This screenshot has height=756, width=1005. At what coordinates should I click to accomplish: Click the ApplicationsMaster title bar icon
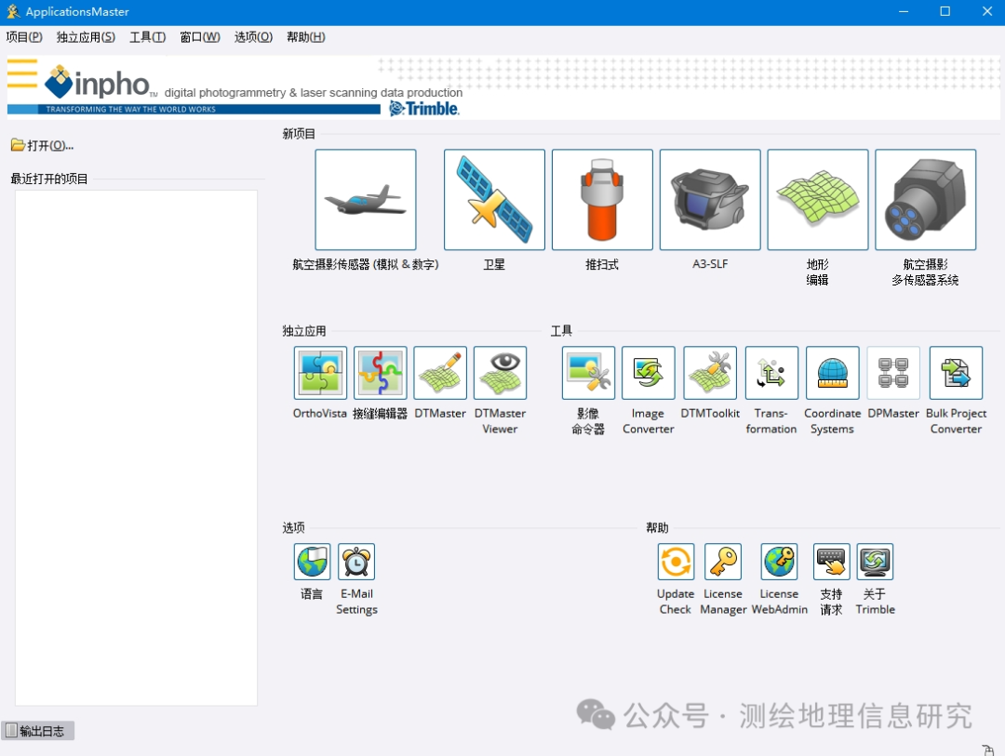pos(13,11)
